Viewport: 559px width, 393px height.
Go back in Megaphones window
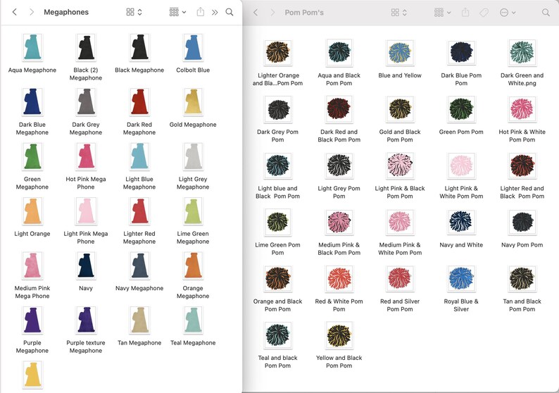click(x=15, y=12)
